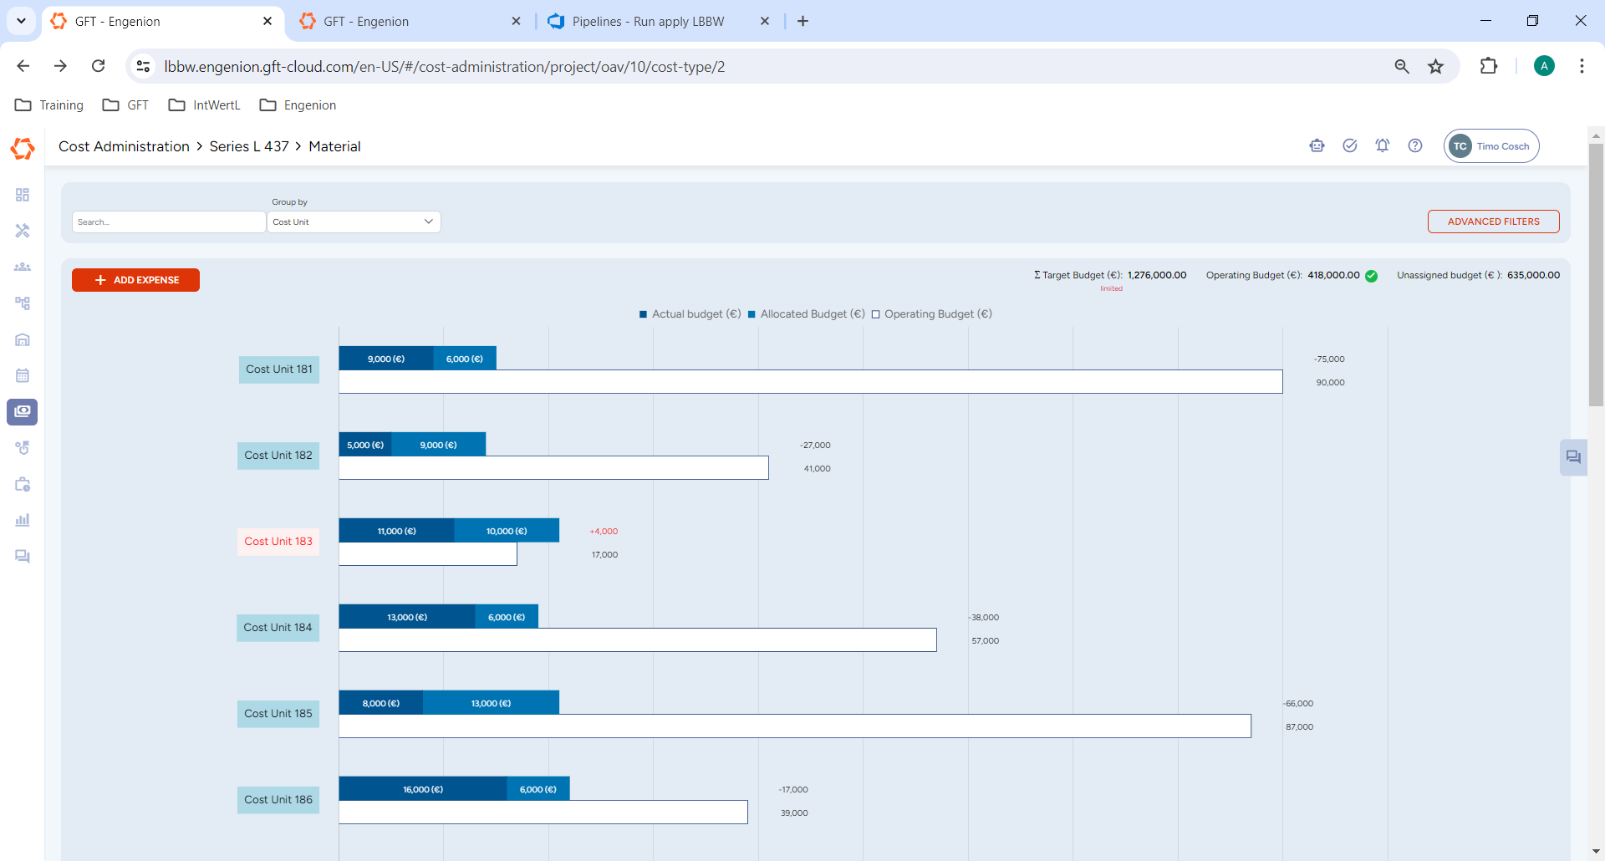This screenshot has width=1605, height=861.
Task: Open the help question mark icon
Action: point(1415,145)
